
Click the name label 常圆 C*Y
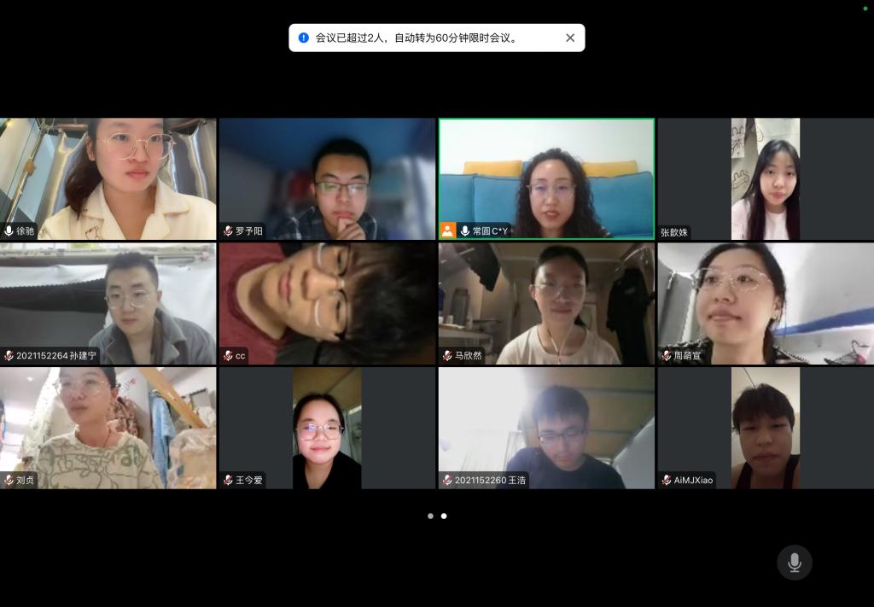tap(491, 231)
